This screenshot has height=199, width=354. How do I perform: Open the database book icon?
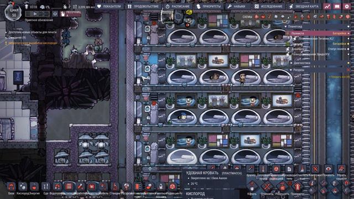pos(337,7)
